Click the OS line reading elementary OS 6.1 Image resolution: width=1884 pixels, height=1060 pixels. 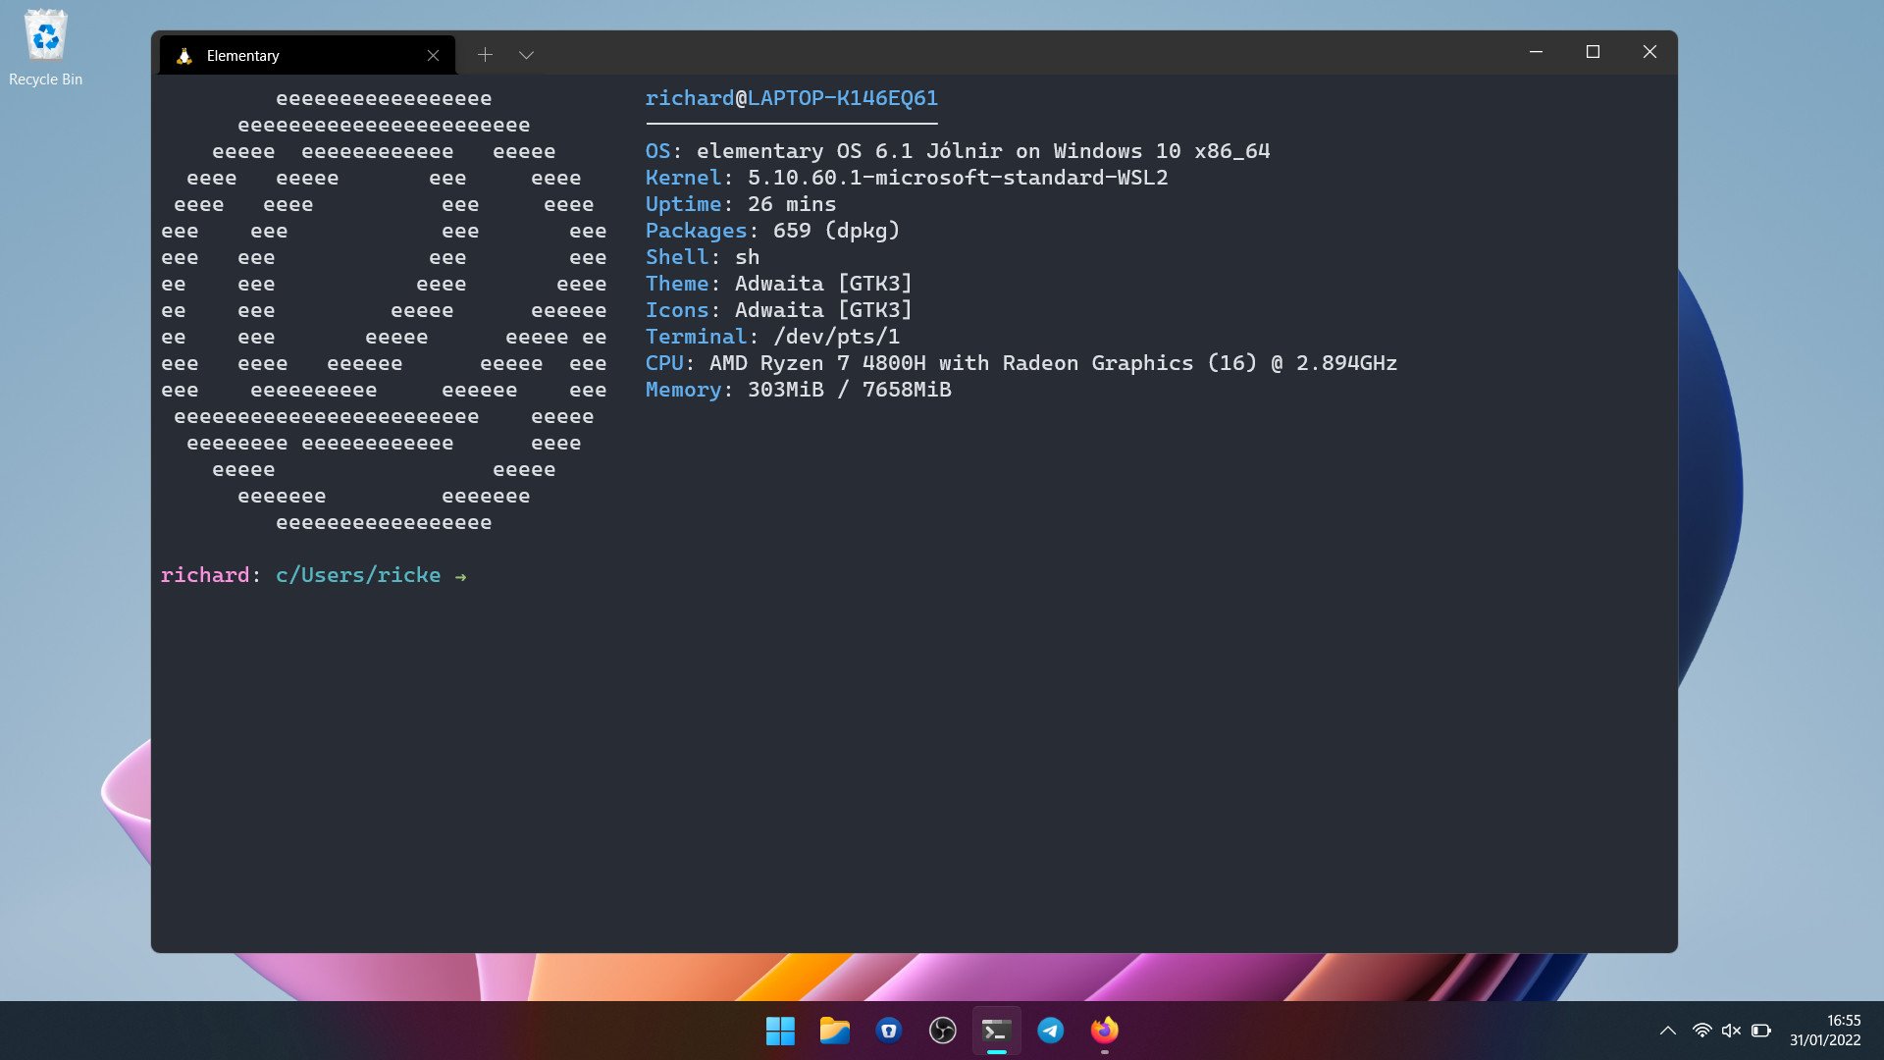tap(957, 151)
